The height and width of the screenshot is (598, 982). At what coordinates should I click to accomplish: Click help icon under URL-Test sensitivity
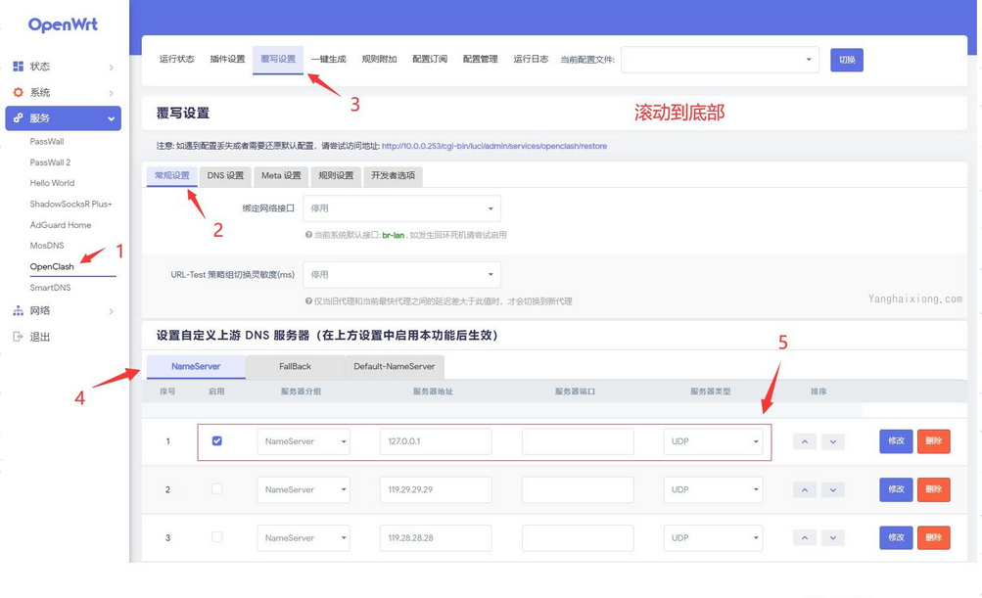click(x=308, y=301)
